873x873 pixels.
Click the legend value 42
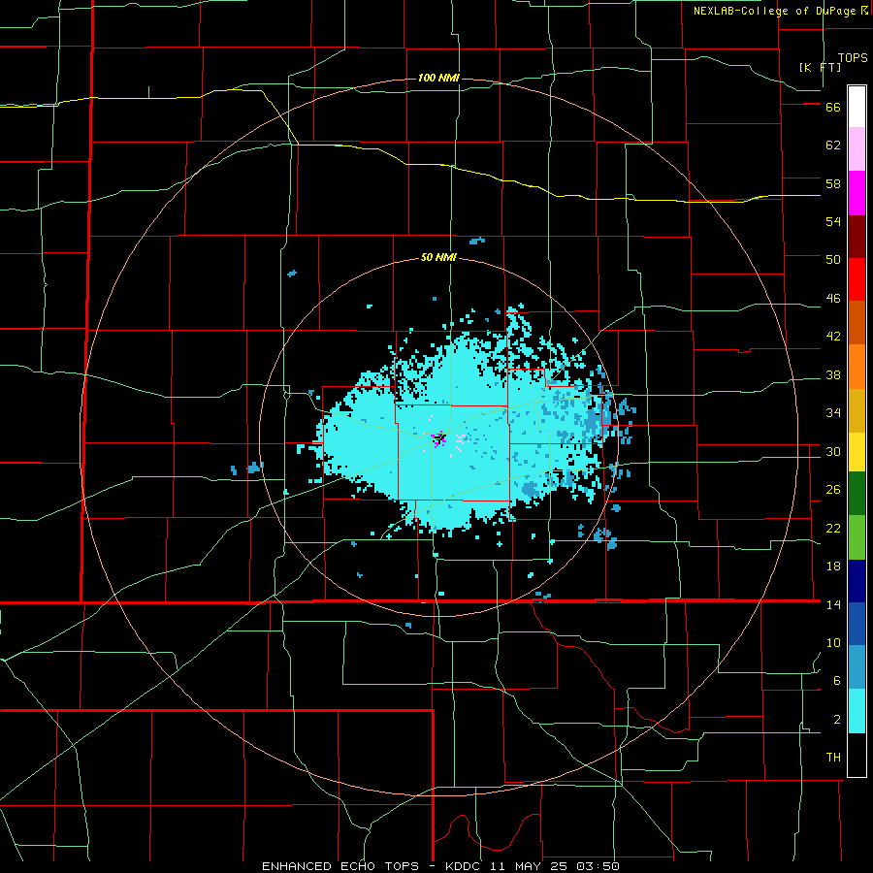tap(833, 337)
